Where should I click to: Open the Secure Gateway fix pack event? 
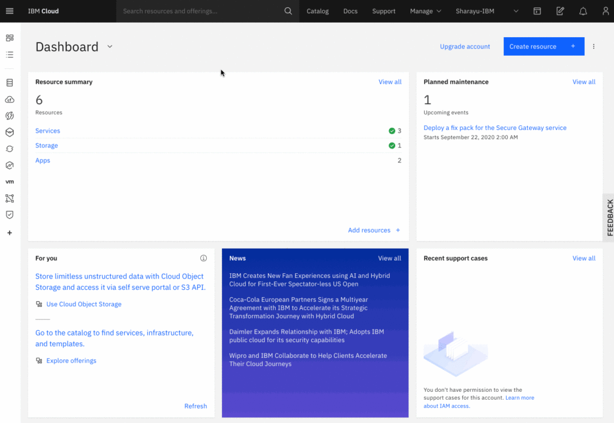click(495, 128)
